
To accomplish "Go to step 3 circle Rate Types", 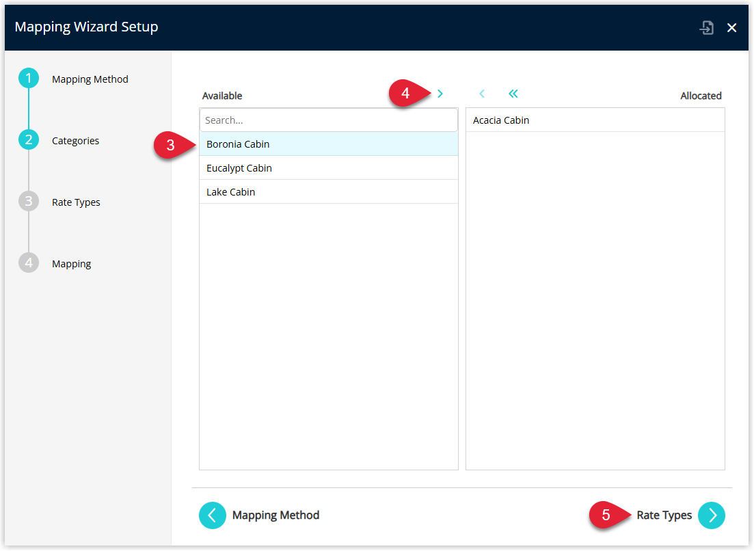I will coord(29,202).
